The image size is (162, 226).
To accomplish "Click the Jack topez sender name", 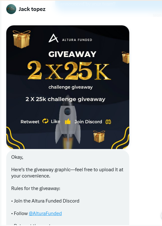I will [x=32, y=9].
